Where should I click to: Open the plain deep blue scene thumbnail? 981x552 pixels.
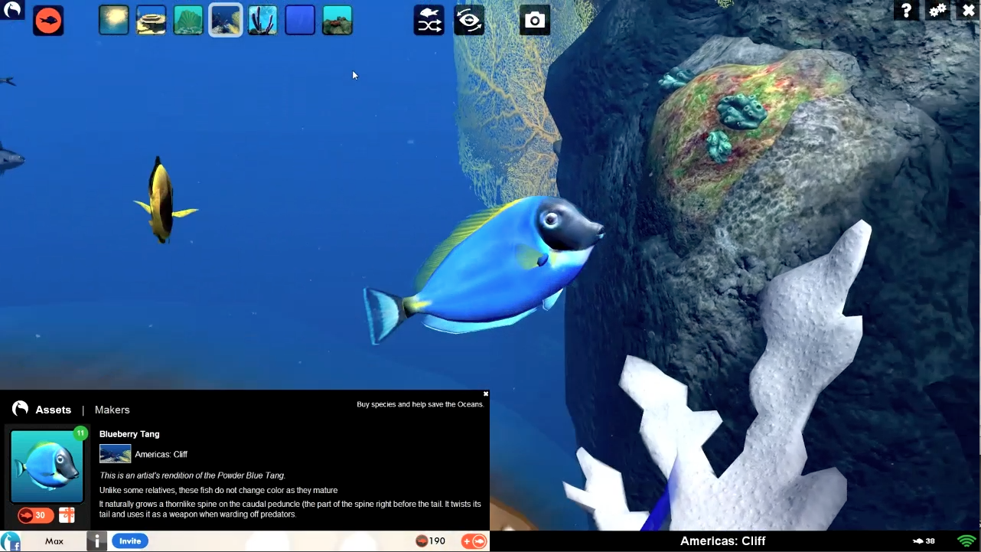point(300,21)
